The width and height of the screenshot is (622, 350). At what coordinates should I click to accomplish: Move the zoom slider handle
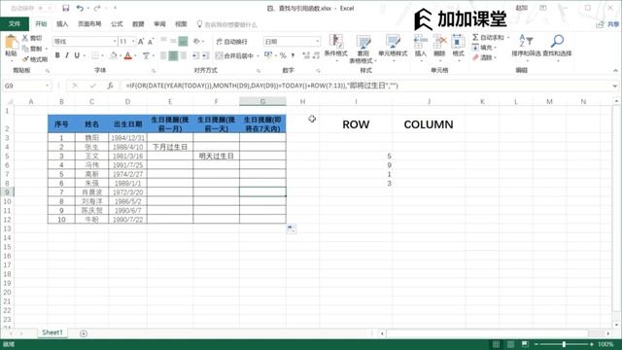(x=564, y=344)
